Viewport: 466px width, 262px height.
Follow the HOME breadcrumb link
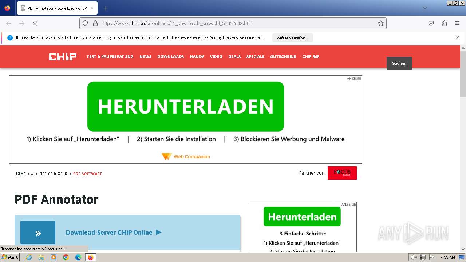click(20, 174)
